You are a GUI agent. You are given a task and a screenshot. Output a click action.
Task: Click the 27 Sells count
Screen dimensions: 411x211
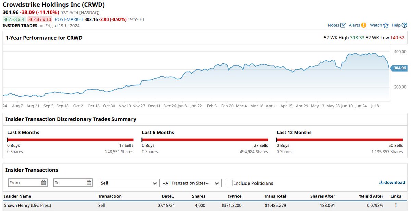(261, 145)
